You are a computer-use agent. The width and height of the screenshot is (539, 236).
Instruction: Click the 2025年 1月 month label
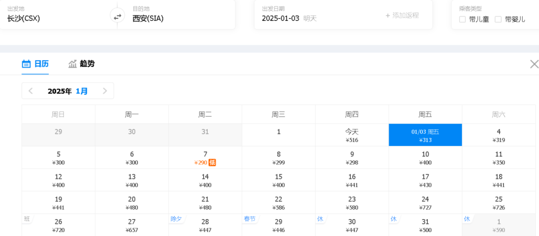pyautogui.click(x=68, y=91)
